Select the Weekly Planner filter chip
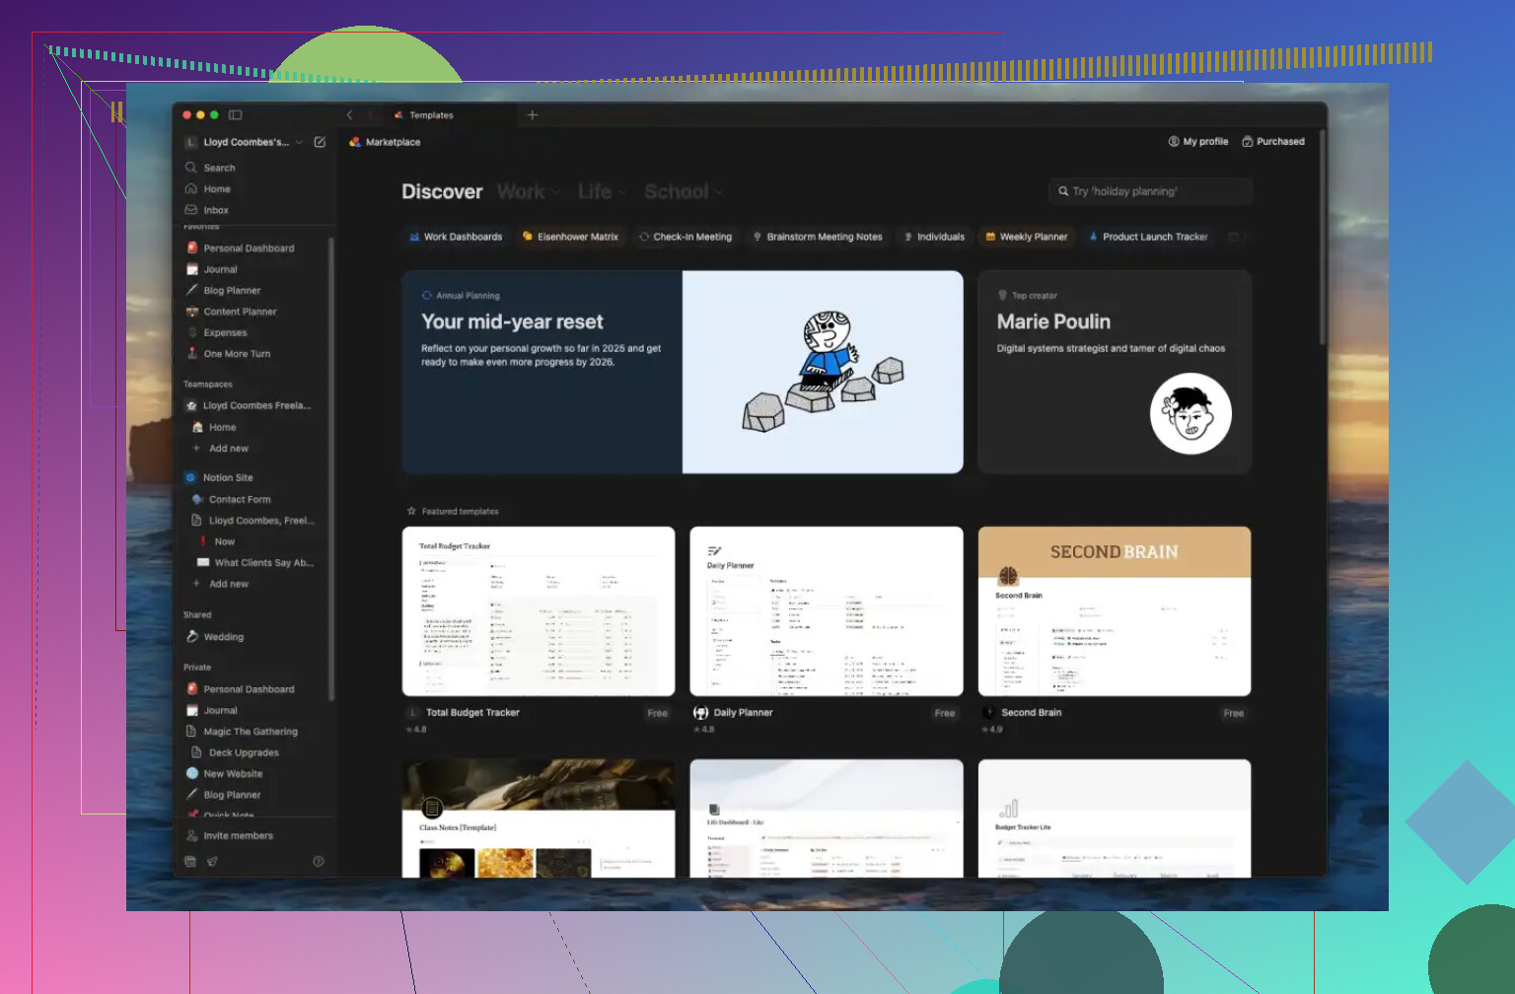The image size is (1515, 994). point(1027,237)
